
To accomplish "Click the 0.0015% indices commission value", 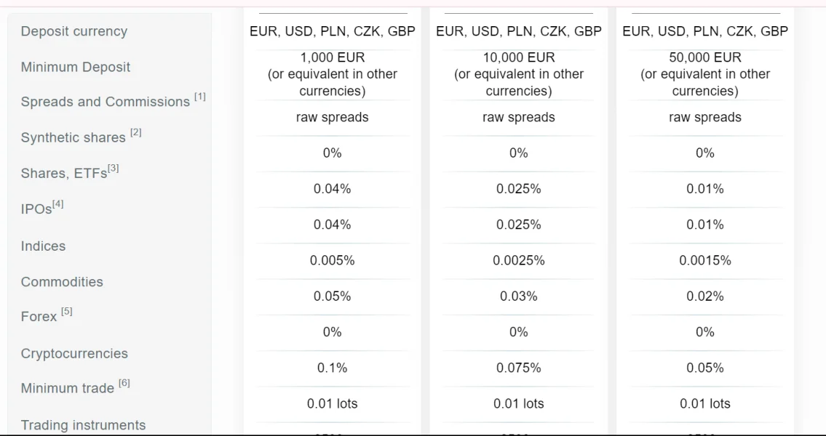I will 704,260.
